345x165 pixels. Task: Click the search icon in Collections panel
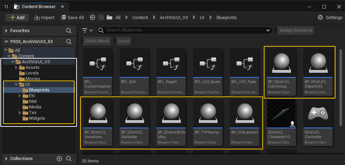69,159
